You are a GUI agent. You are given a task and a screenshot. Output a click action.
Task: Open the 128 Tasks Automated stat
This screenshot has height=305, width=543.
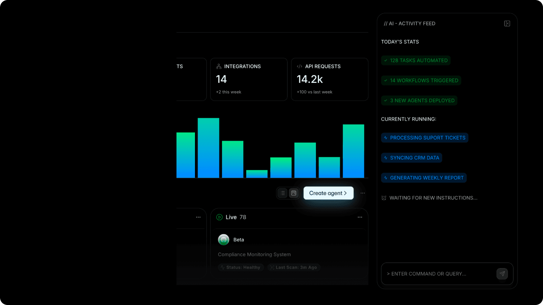click(416, 60)
